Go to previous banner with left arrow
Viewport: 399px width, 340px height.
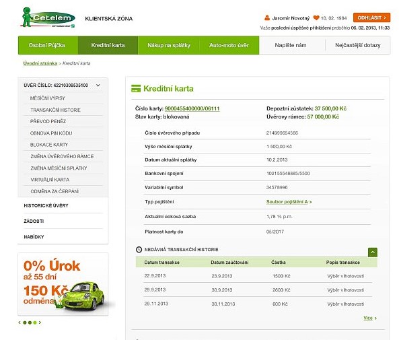pyautogui.click(x=20, y=322)
